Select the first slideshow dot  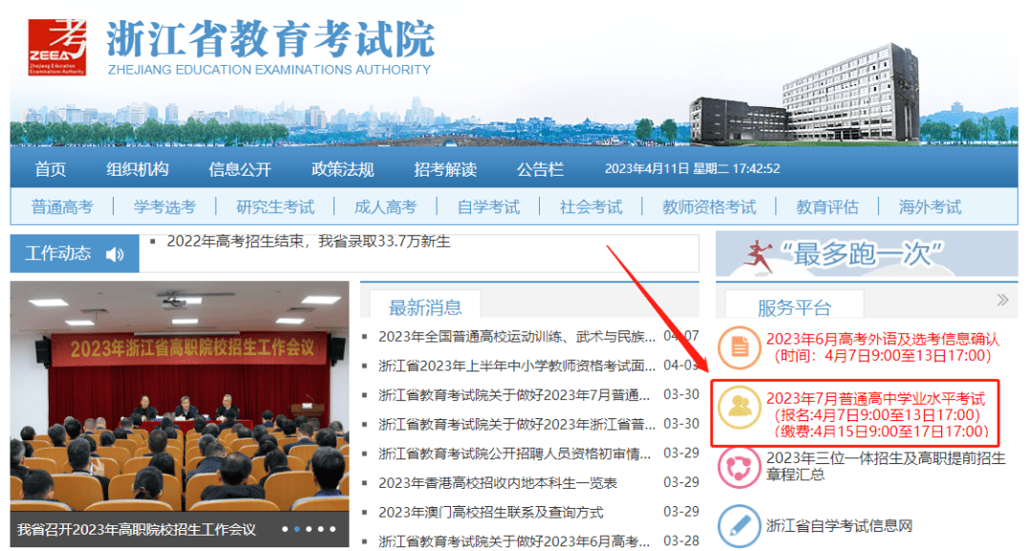tap(285, 529)
